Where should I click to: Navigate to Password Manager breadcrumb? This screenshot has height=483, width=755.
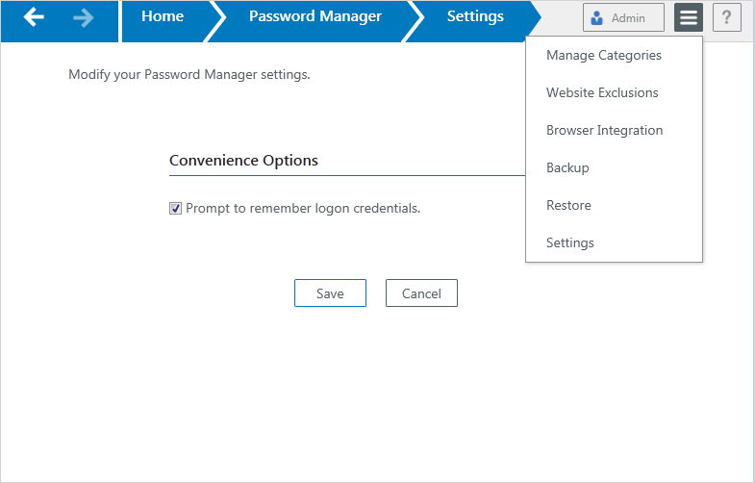coord(315,17)
